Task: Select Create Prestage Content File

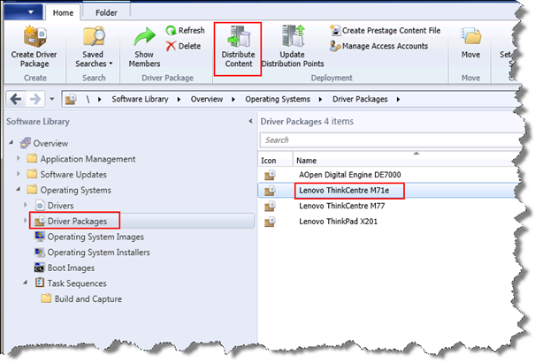Action: pos(385,30)
